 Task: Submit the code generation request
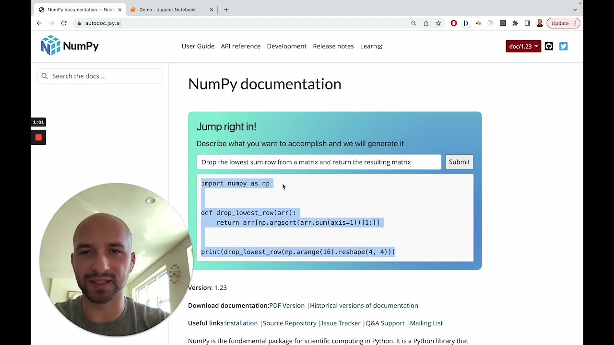pos(460,162)
